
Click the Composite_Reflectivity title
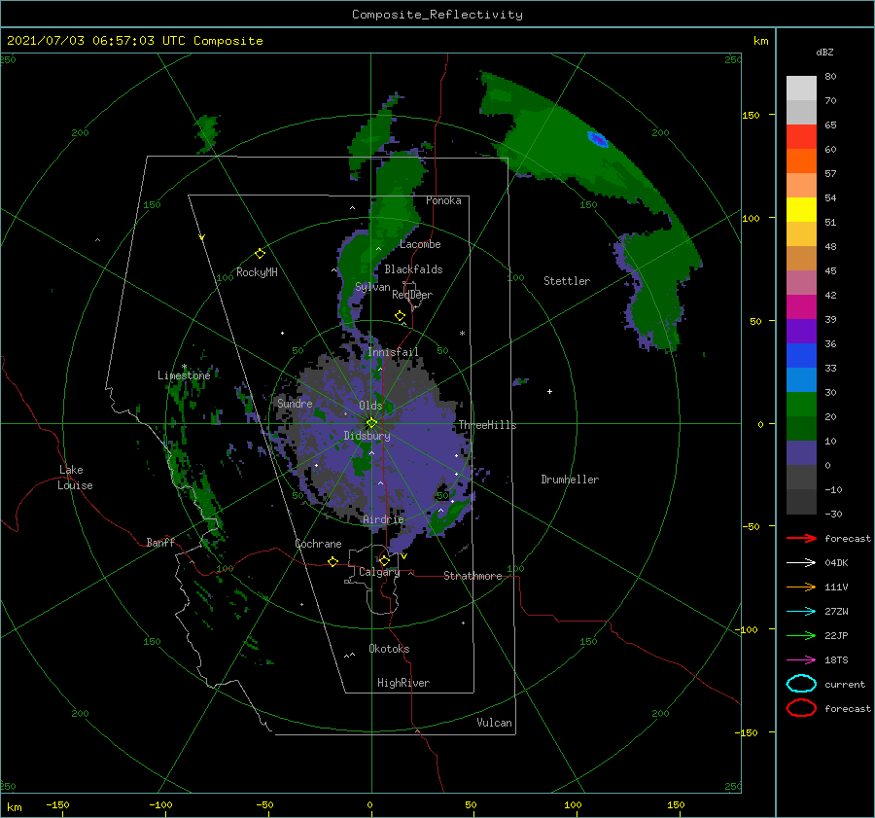click(x=437, y=15)
